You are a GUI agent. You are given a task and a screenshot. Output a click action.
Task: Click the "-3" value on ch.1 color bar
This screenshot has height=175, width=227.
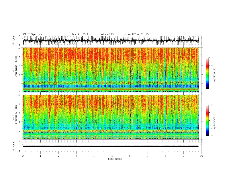[x=211, y=57]
